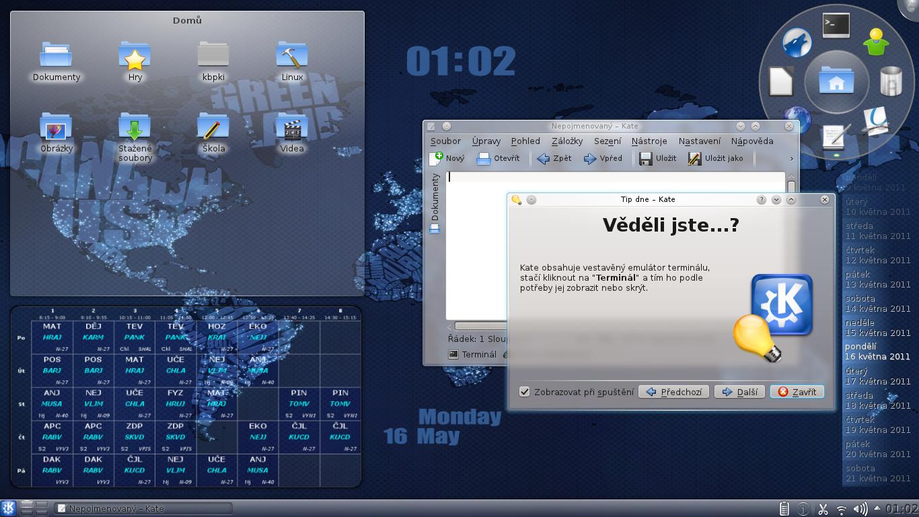Click the Předchozí button
919x517 pixels.
(x=673, y=392)
